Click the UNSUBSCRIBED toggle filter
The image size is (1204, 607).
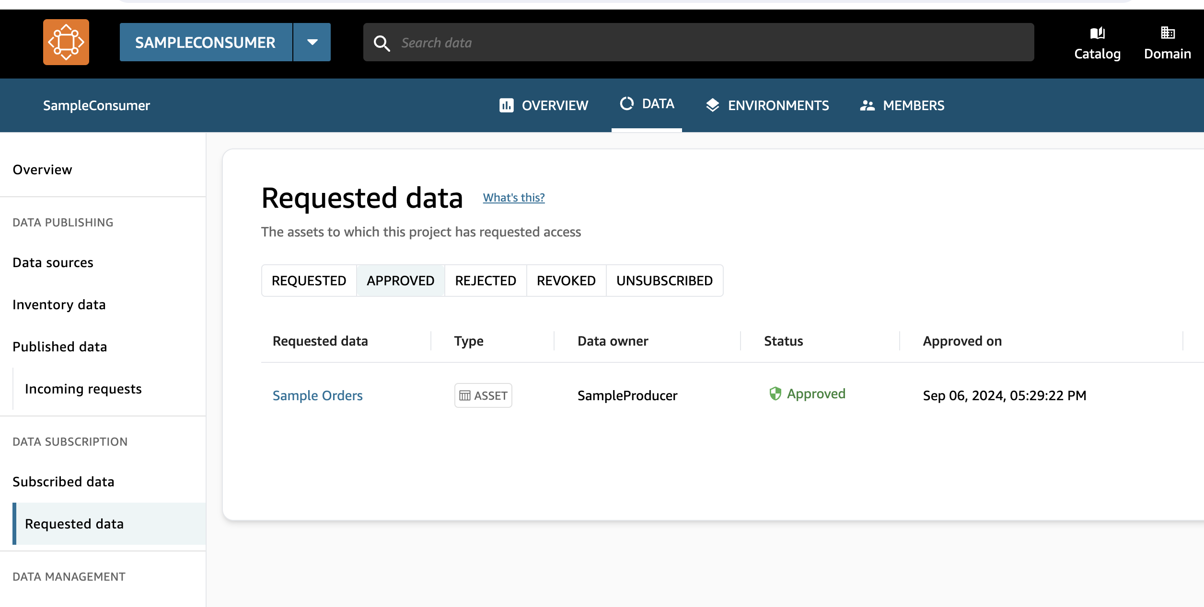point(663,280)
